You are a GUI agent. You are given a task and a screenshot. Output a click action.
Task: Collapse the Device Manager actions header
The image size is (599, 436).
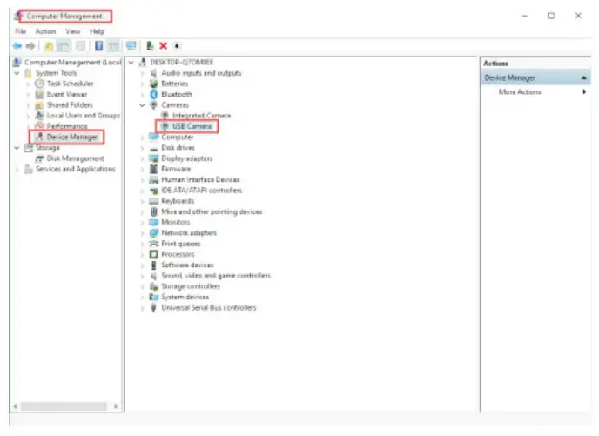(x=583, y=77)
